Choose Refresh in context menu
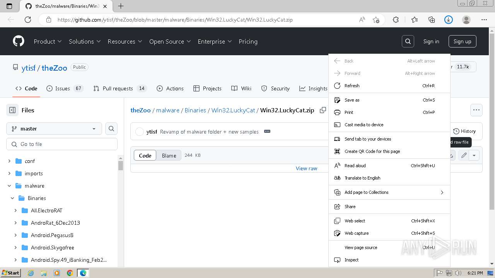 point(389,86)
